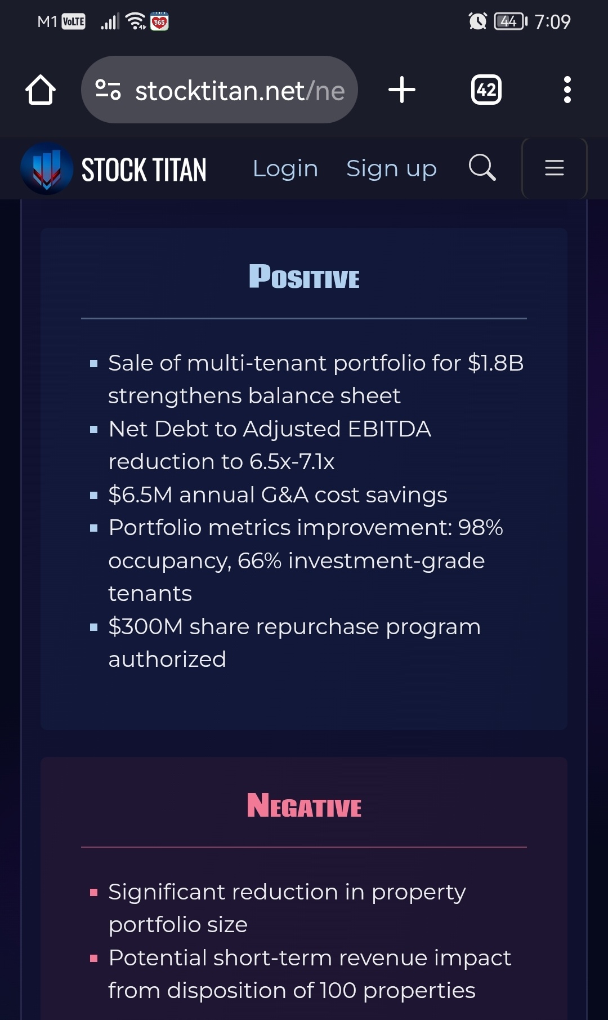Open the site search magnifier
Screen dimensions: 608x1020
[x=482, y=167]
